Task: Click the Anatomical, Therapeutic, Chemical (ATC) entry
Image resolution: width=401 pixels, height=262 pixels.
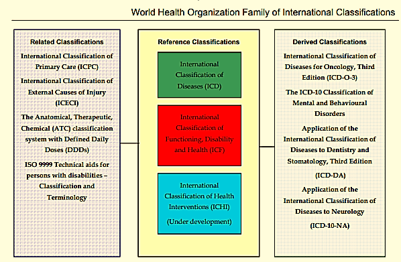Action: 67,133
